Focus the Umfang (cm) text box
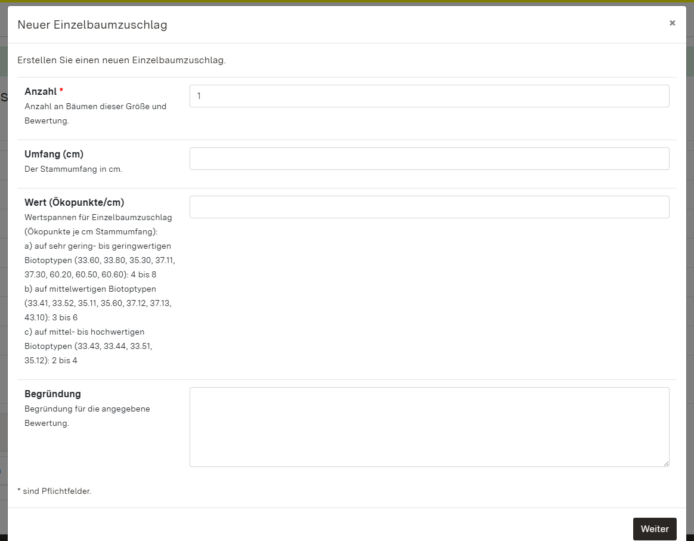Screen dimensions: 694x541 [x=429, y=159]
